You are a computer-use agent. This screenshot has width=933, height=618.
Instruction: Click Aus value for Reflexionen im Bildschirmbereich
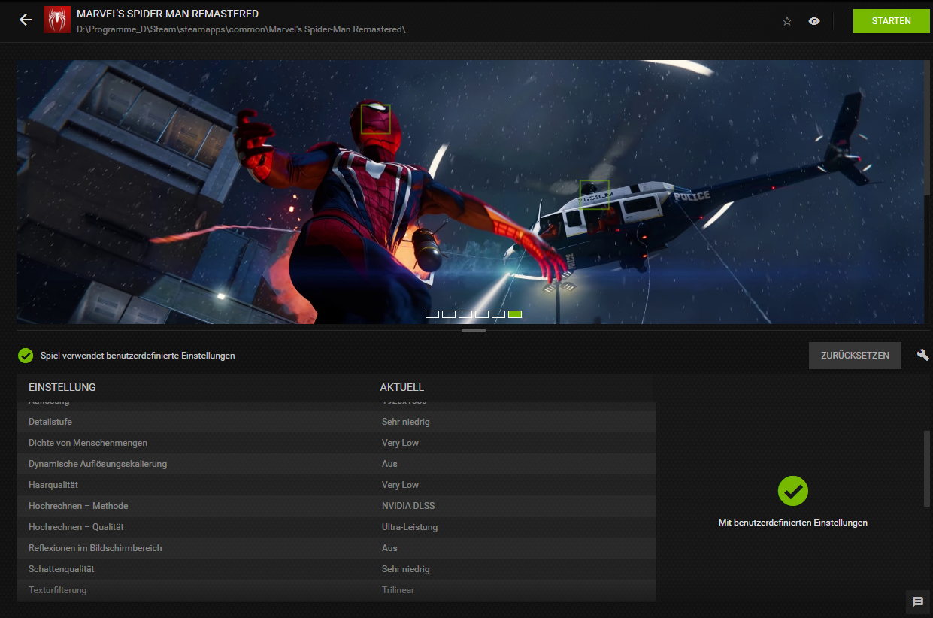pyautogui.click(x=389, y=548)
